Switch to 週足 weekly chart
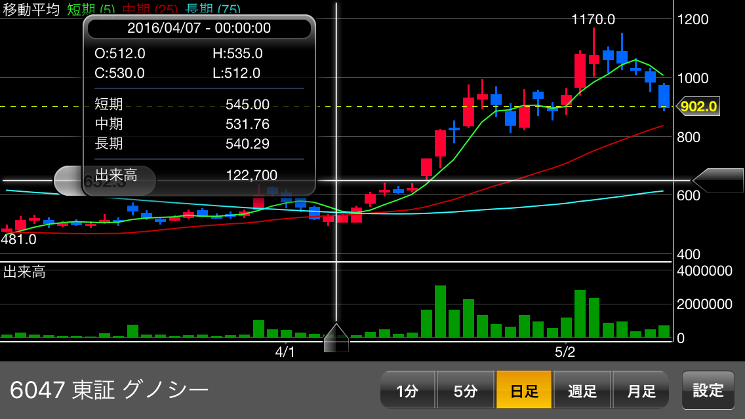Viewport: 745px width, 419px height. [582, 391]
